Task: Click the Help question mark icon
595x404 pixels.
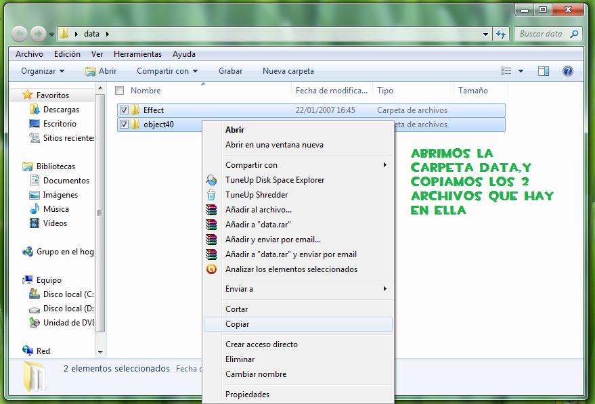Action: click(567, 70)
